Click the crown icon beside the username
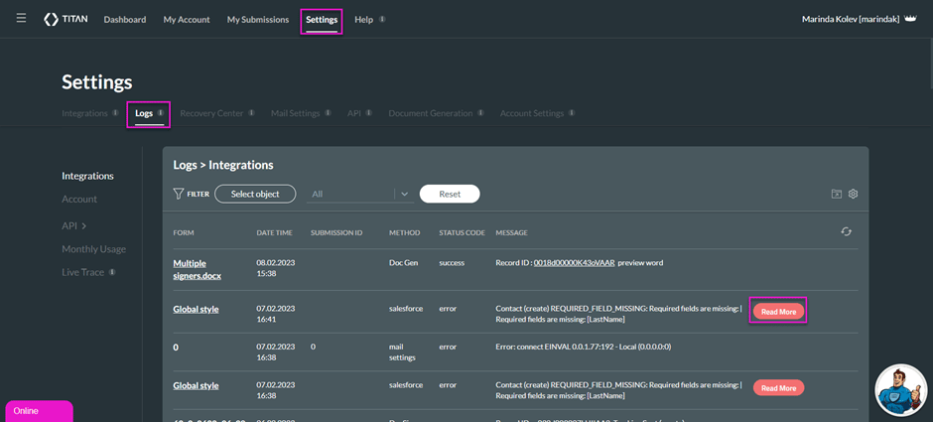 click(910, 19)
